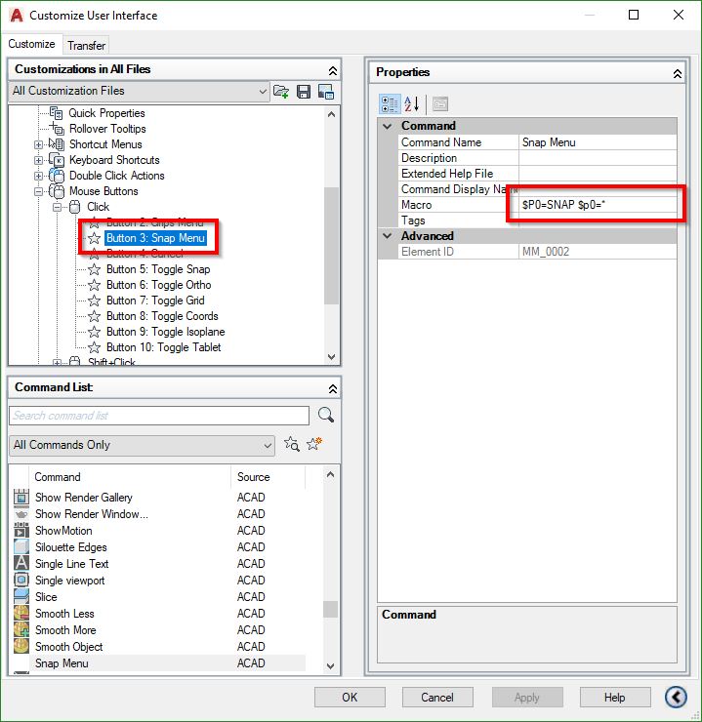
Task: Click the Smooth More command icon
Action: coord(21,630)
